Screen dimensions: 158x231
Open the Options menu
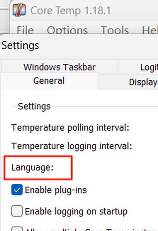pos(67,30)
